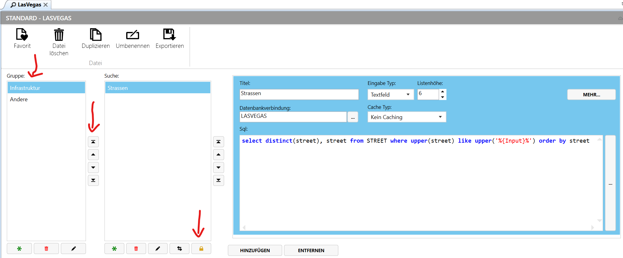Click into the Titel field

point(299,94)
